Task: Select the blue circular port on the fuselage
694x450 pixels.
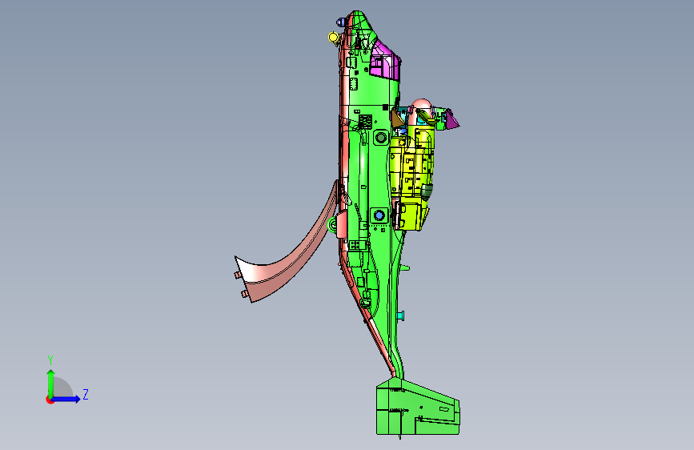Action: pyautogui.click(x=379, y=215)
